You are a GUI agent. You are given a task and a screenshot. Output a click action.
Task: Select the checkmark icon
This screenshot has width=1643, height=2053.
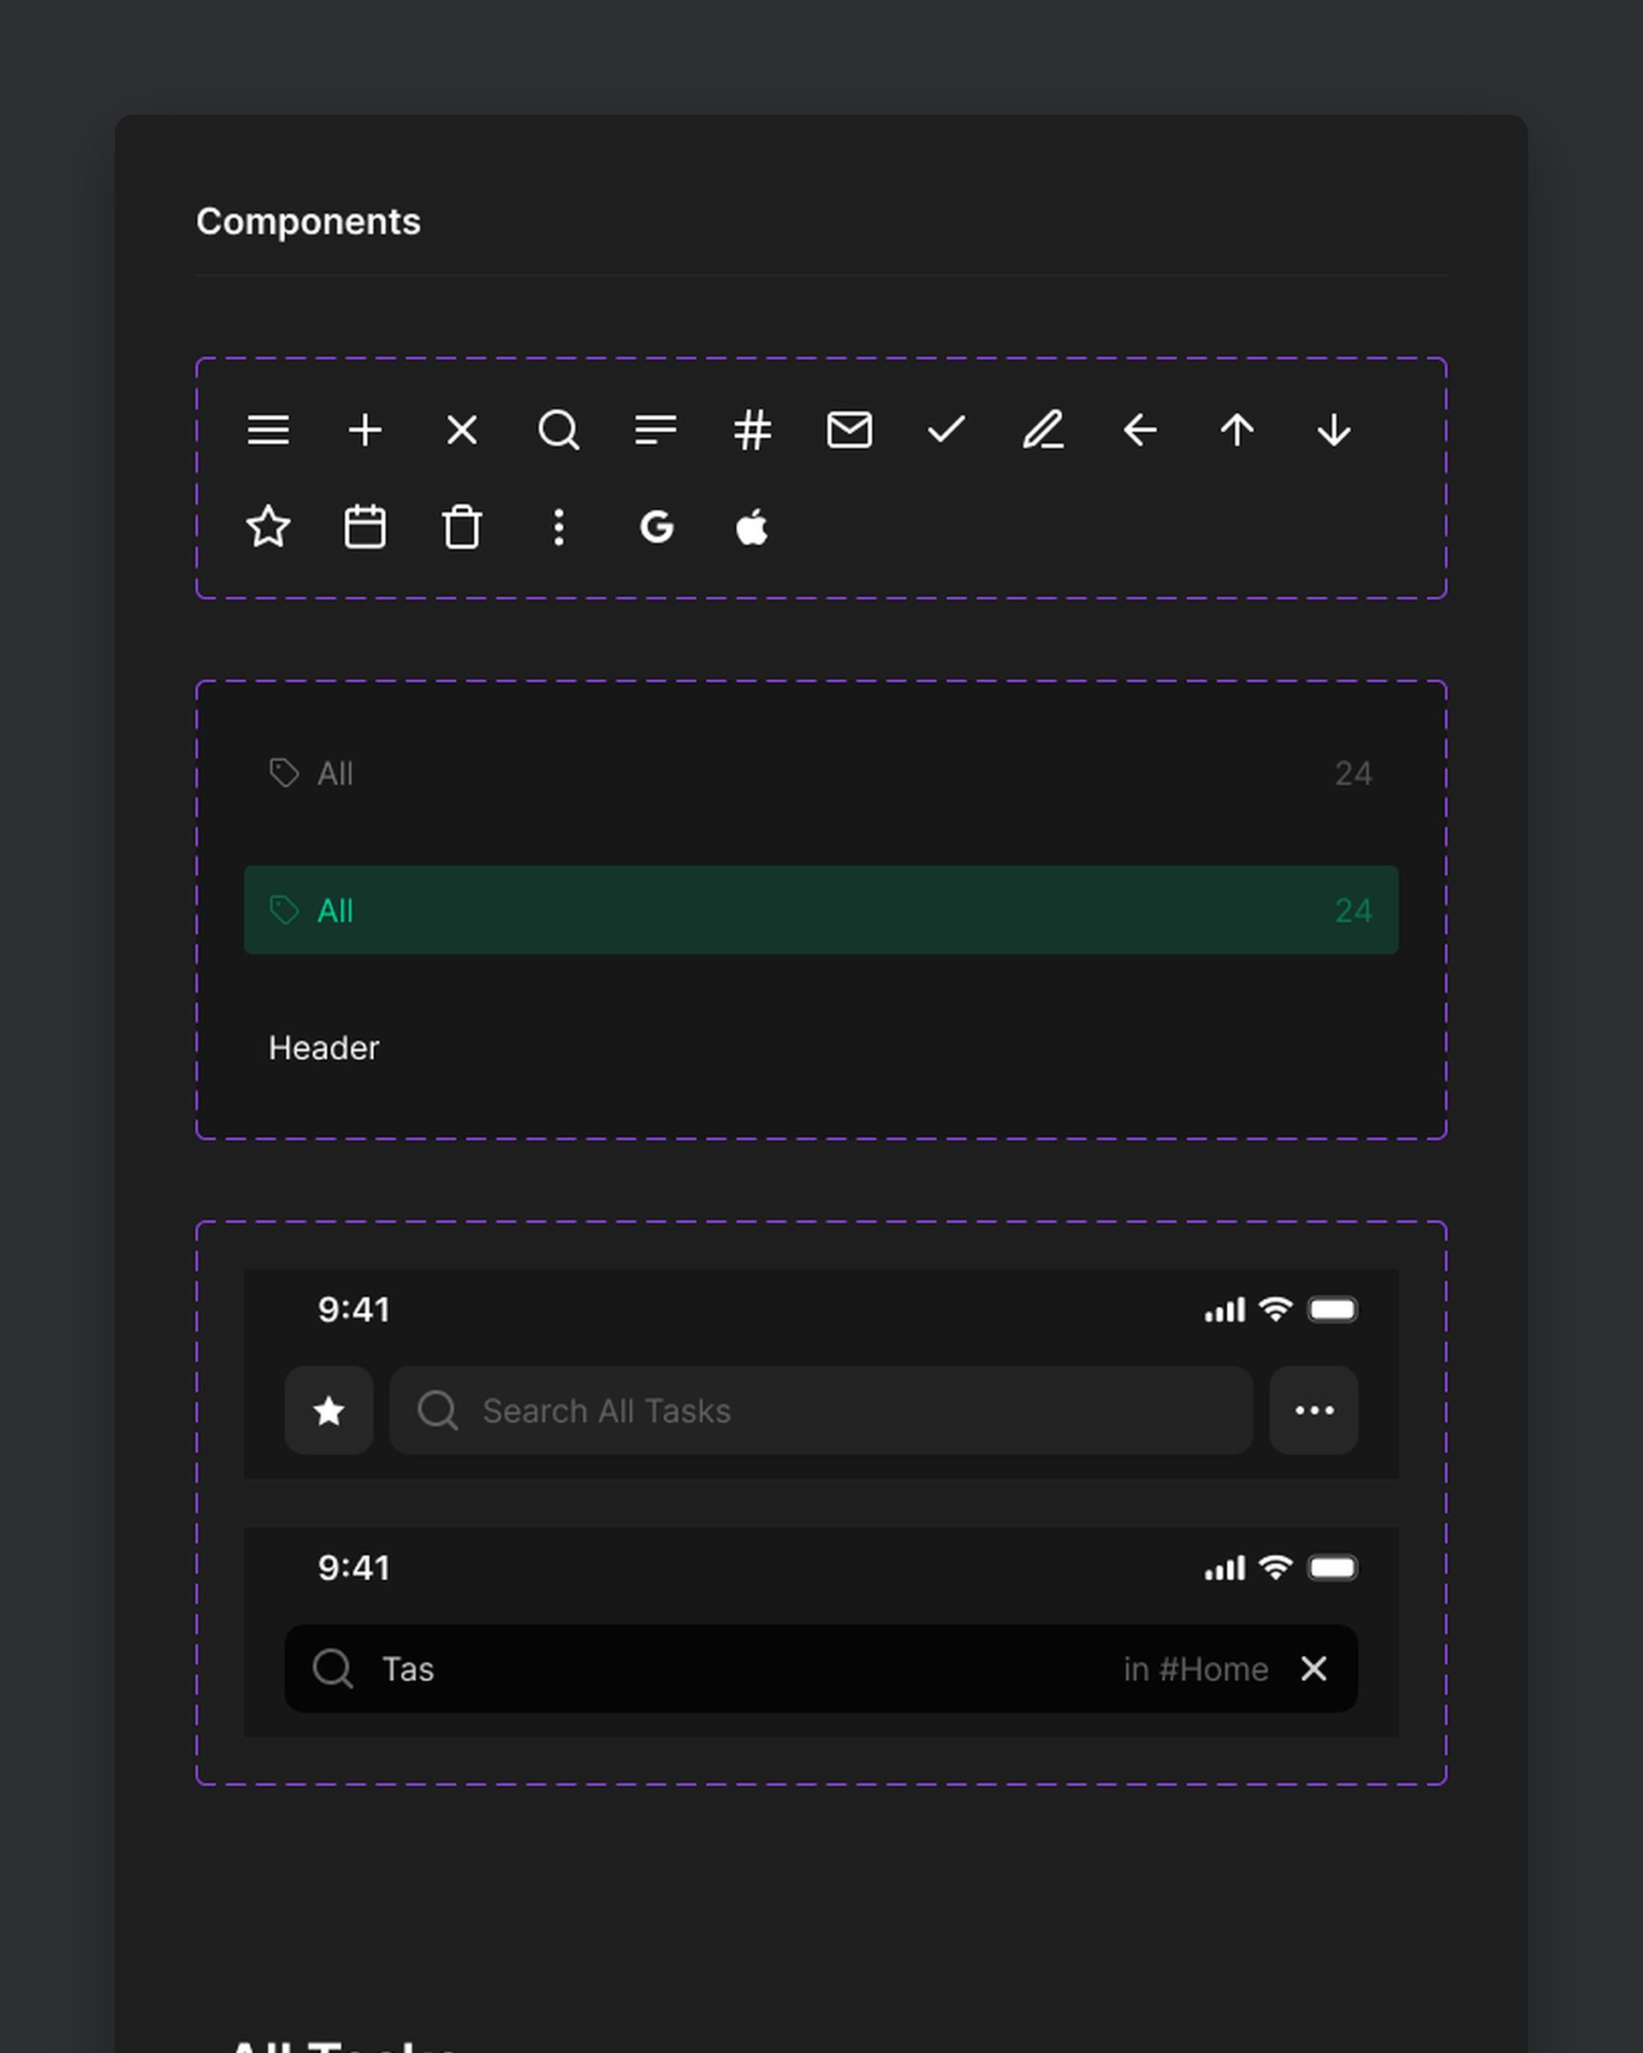946,430
